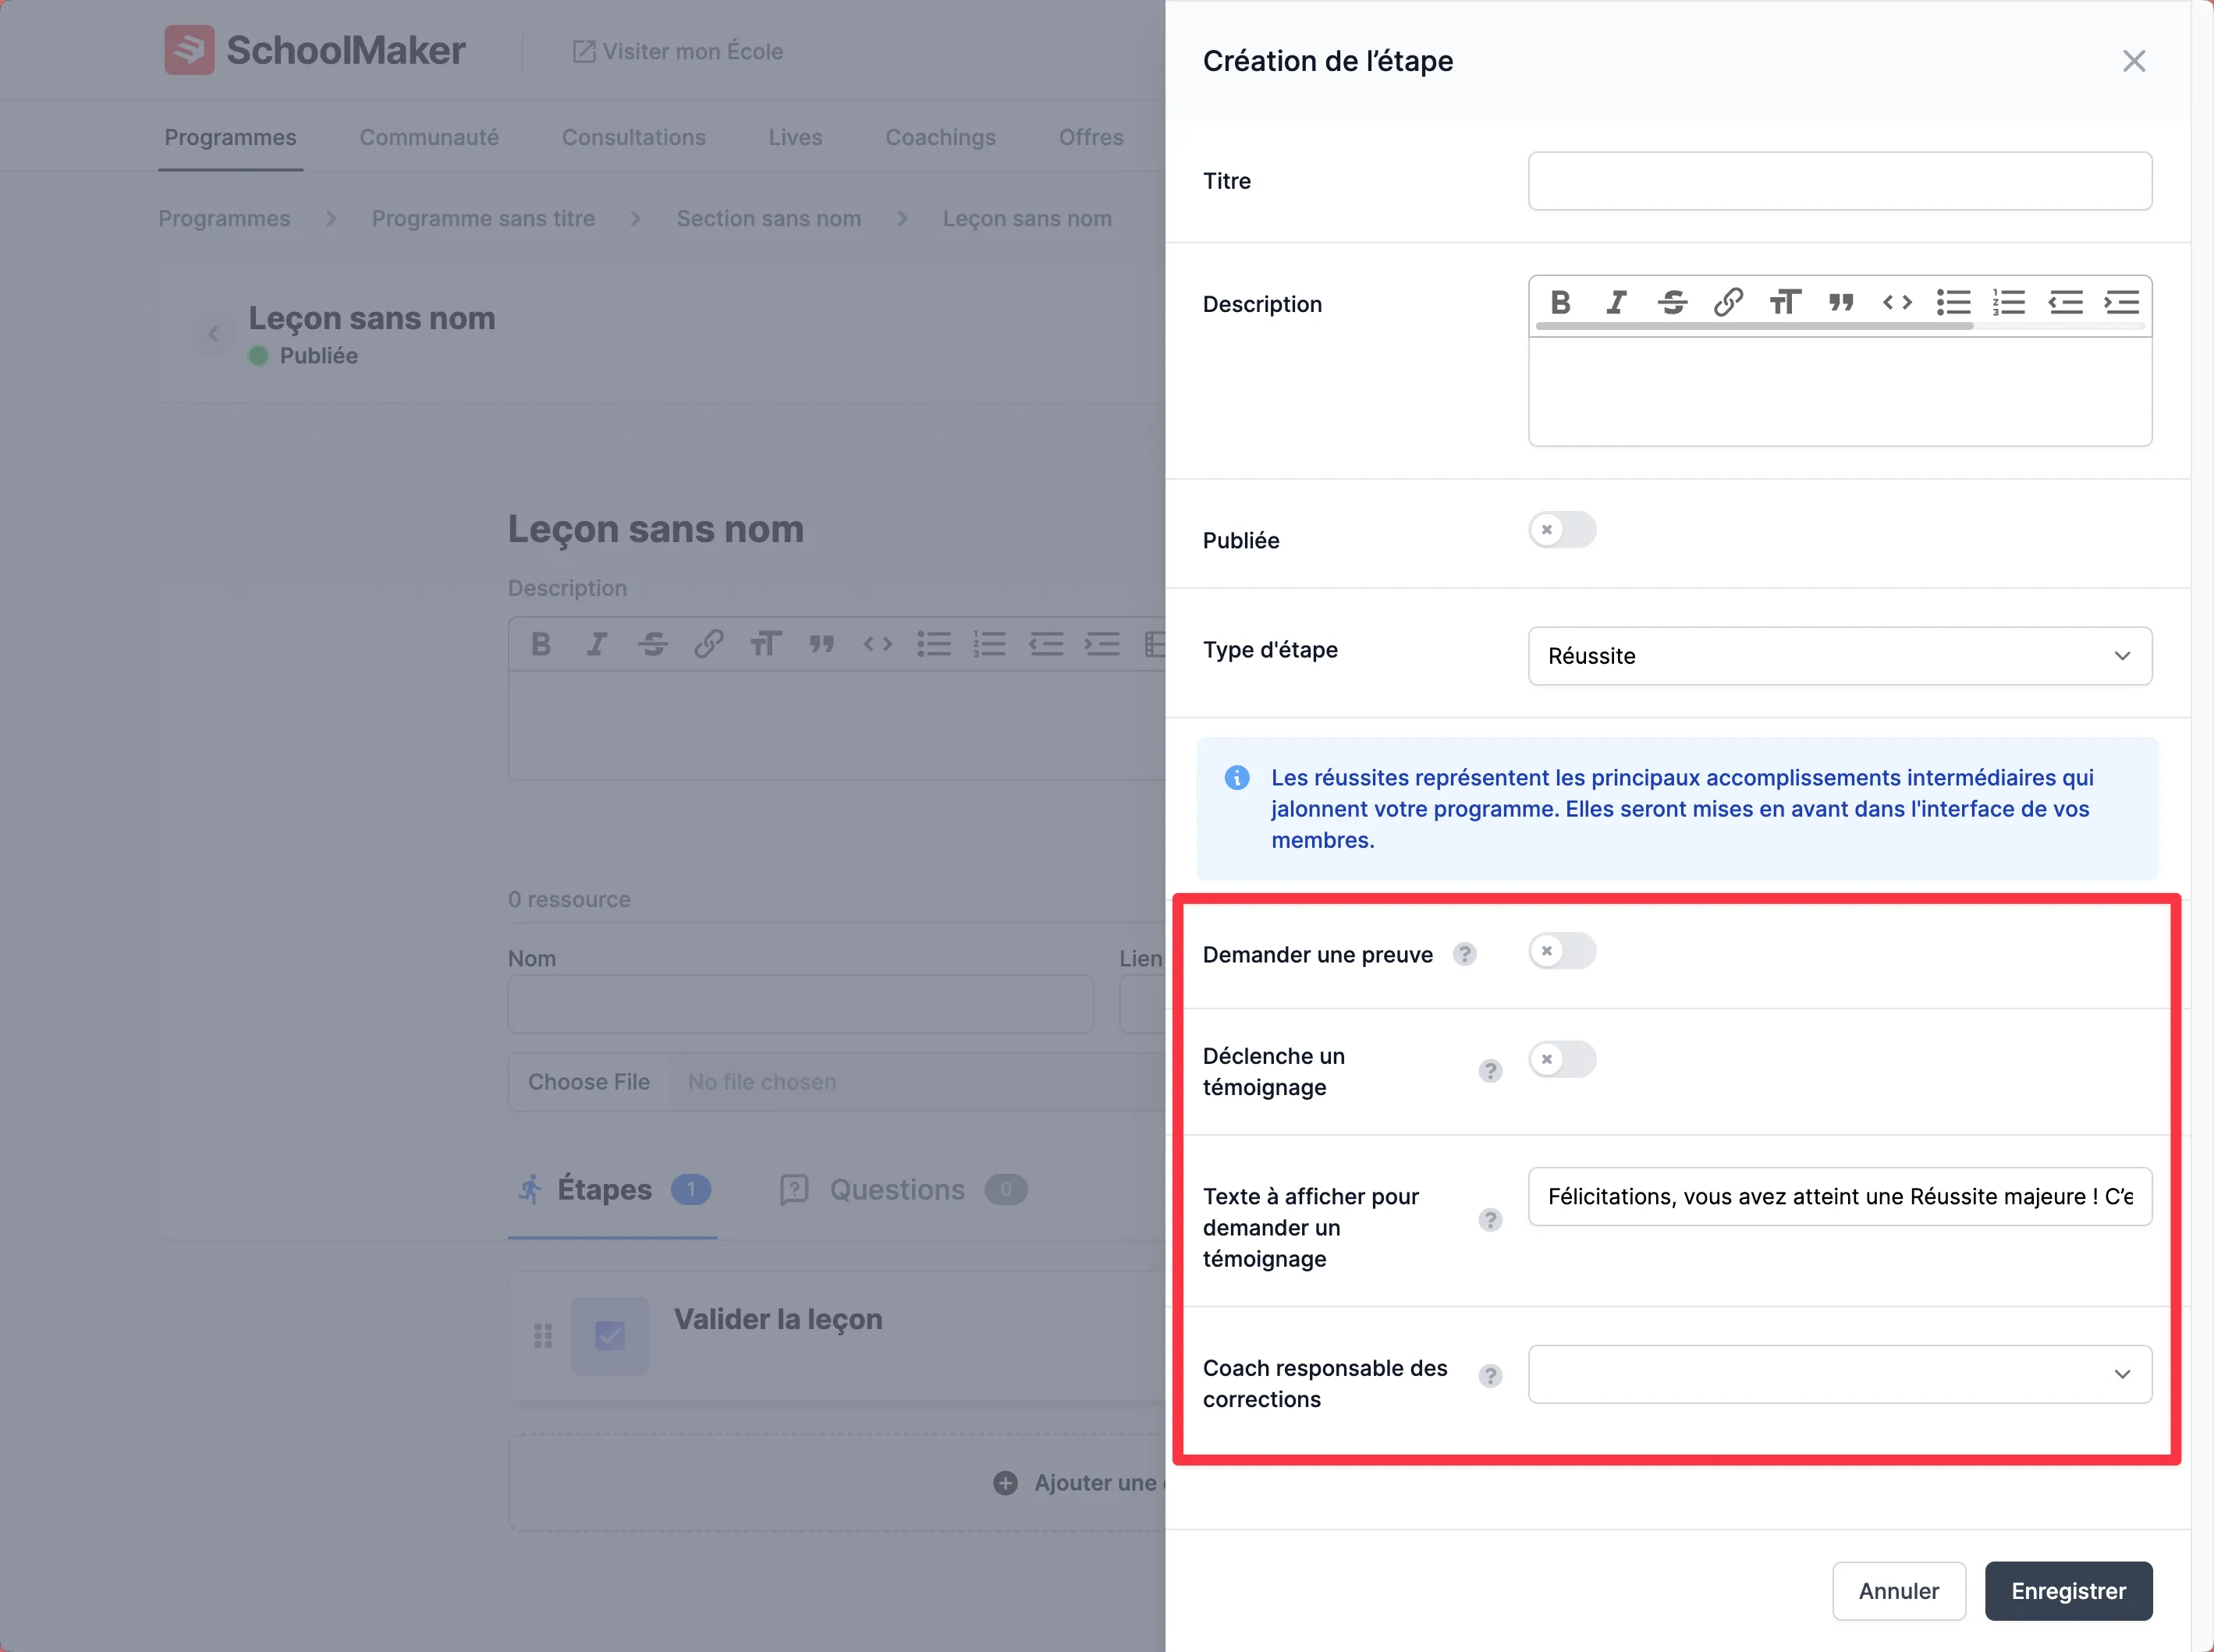
Task: Click Annuler button
Action: 1899,1590
